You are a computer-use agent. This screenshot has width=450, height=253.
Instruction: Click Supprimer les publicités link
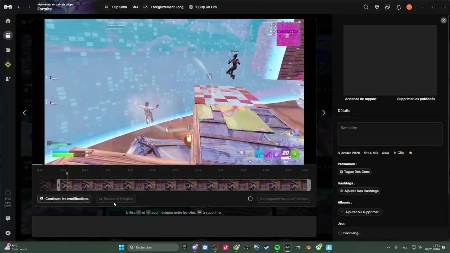416,99
